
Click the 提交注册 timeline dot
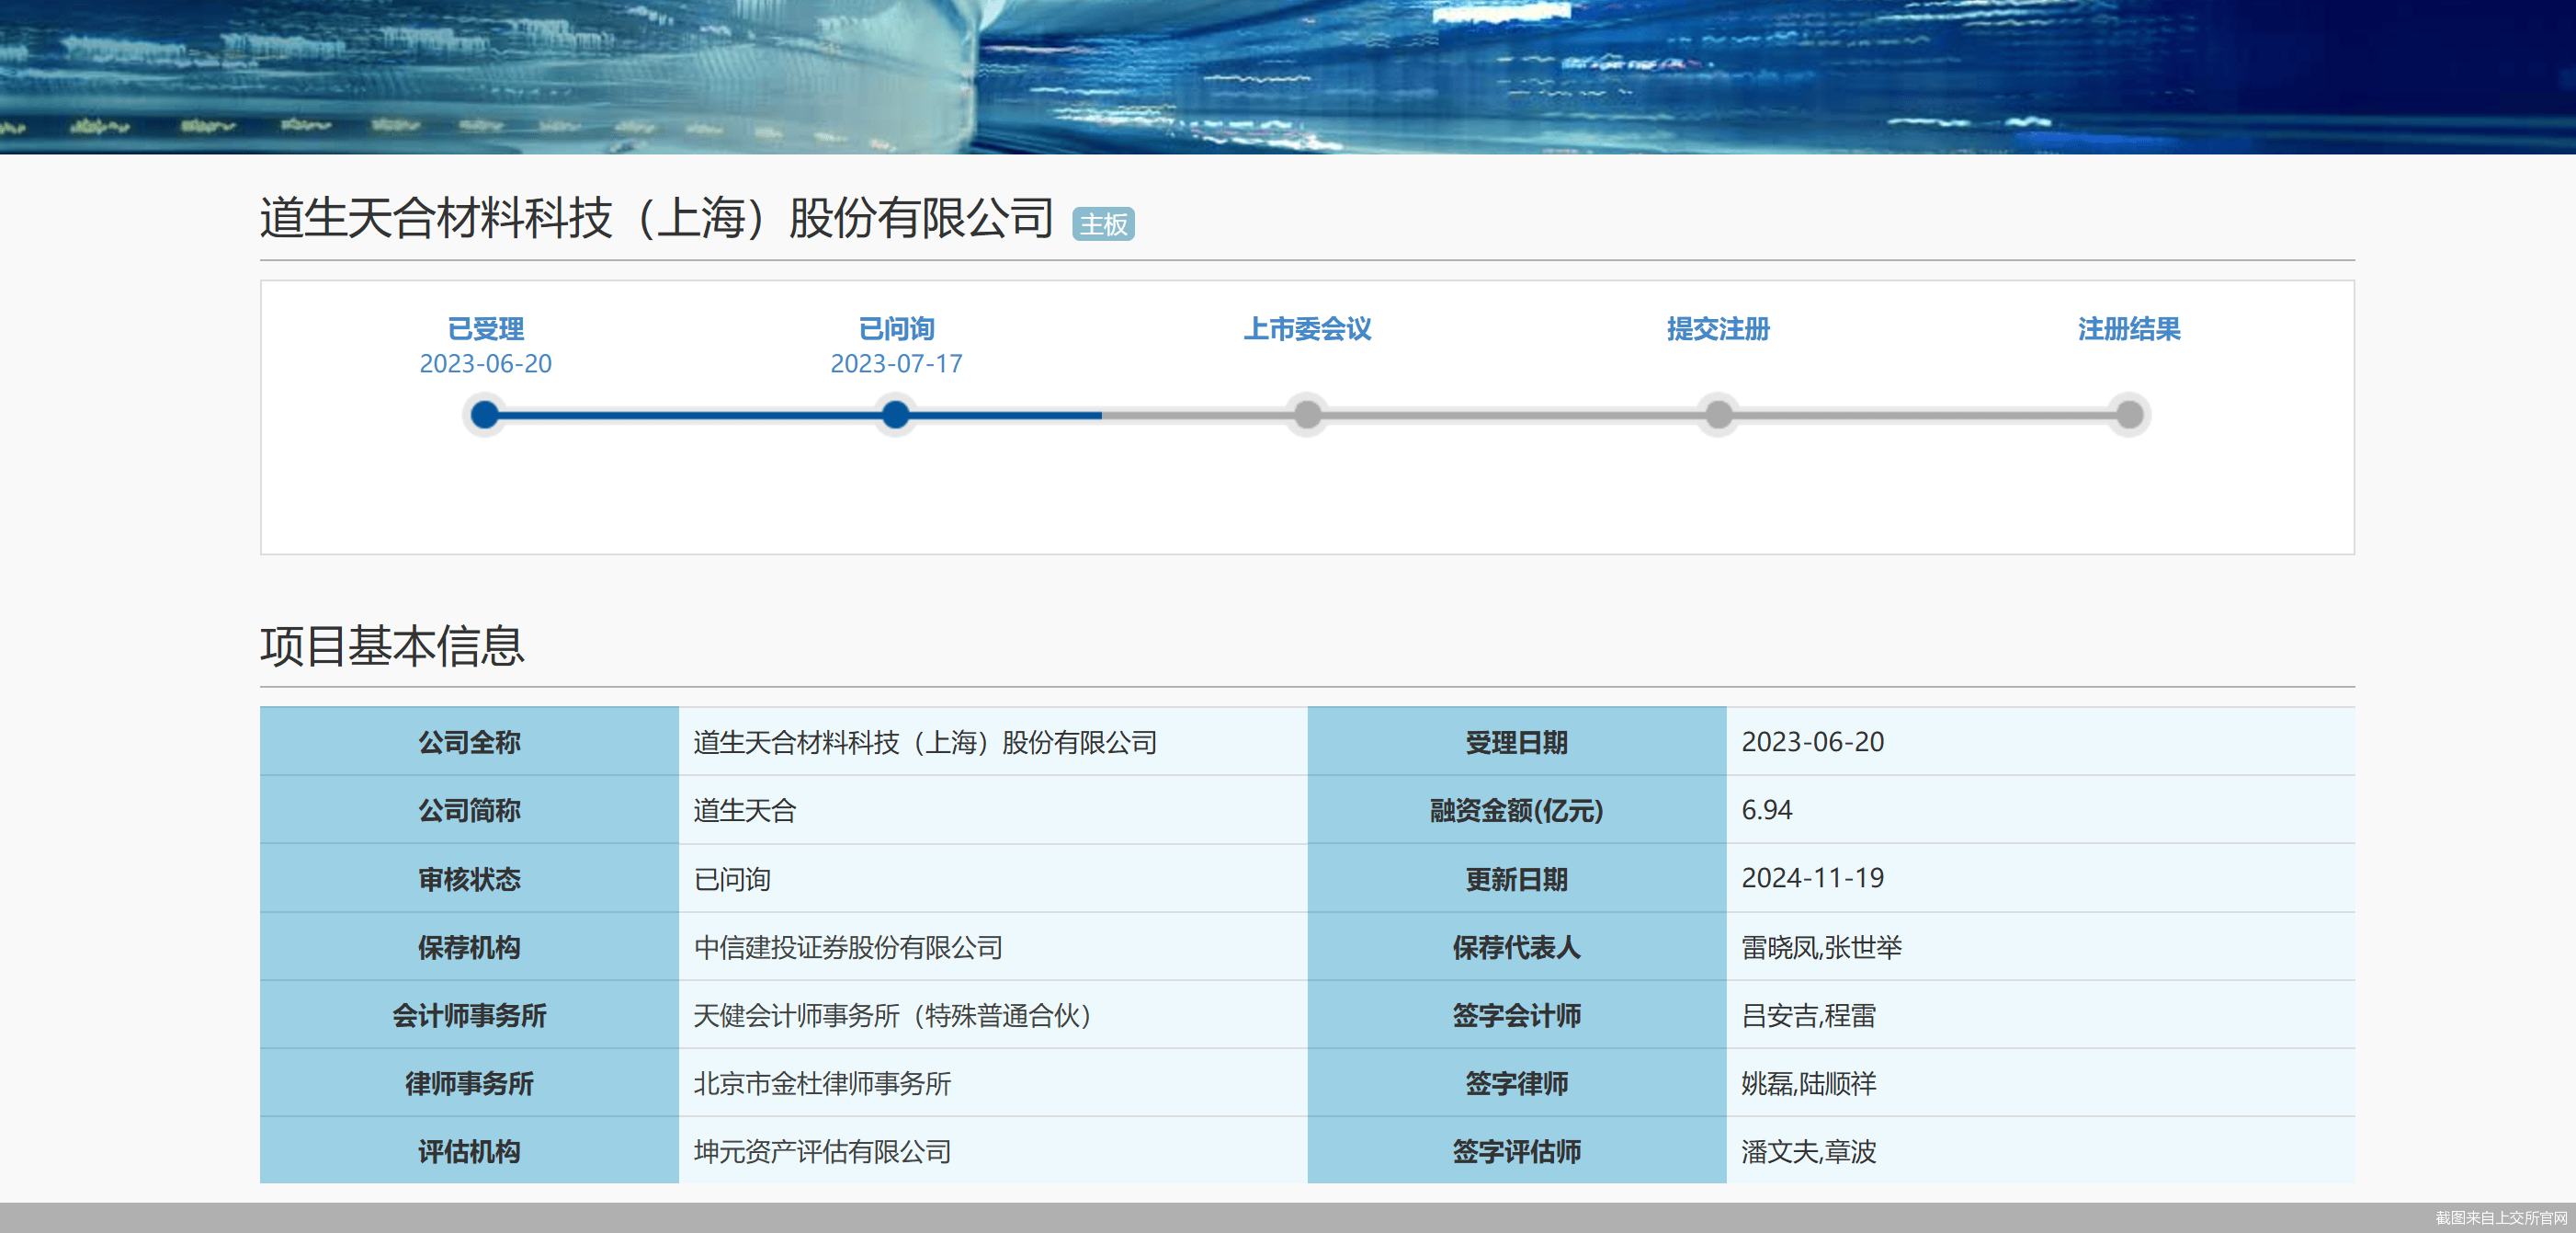(x=1718, y=415)
